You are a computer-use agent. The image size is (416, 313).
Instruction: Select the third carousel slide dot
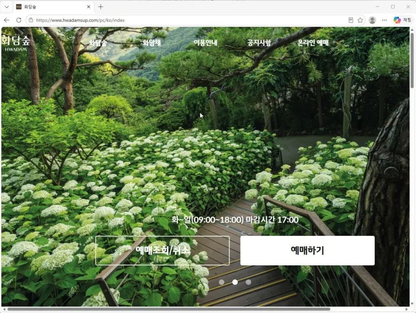248,282
